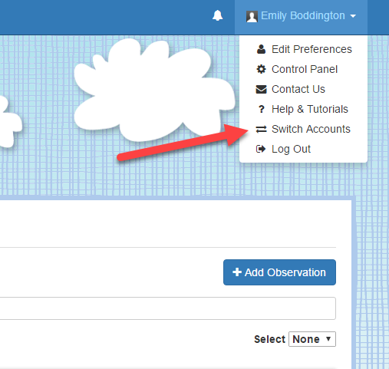Click the Log Out exit icon
The image size is (389, 369).
pos(261,149)
